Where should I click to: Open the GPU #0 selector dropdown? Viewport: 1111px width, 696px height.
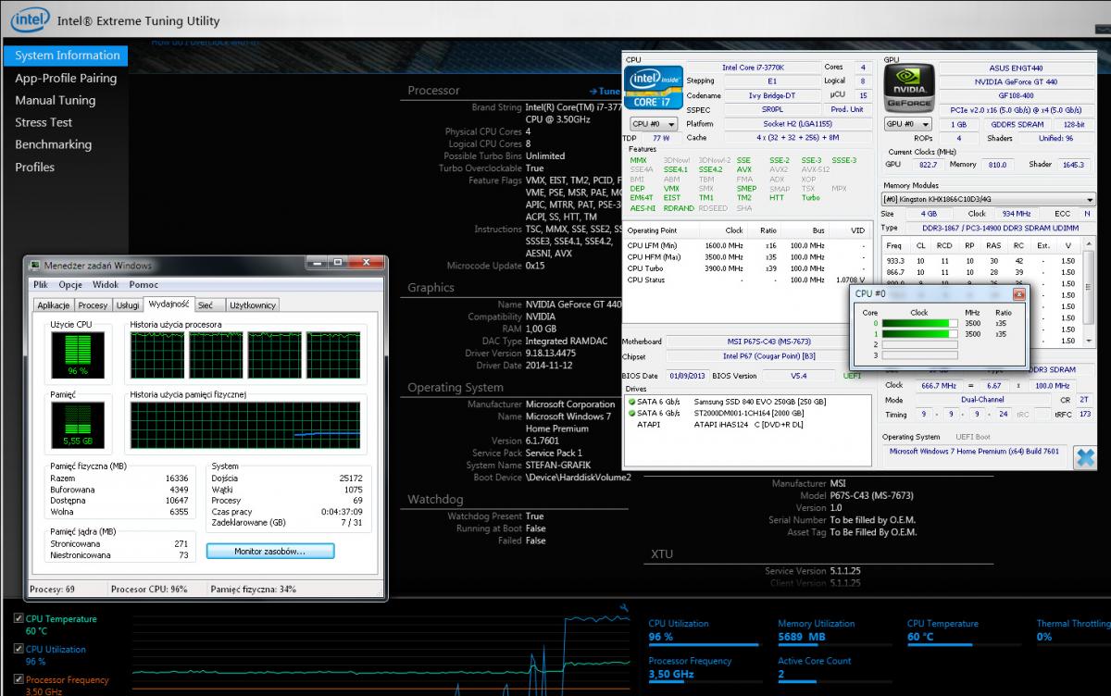(907, 123)
